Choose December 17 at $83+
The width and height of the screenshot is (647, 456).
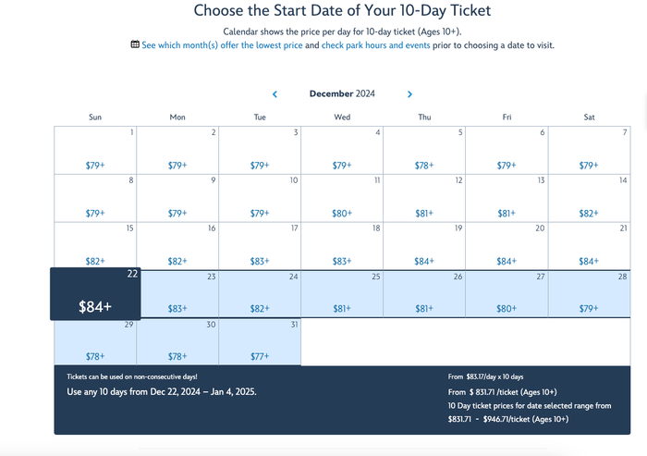coord(260,246)
